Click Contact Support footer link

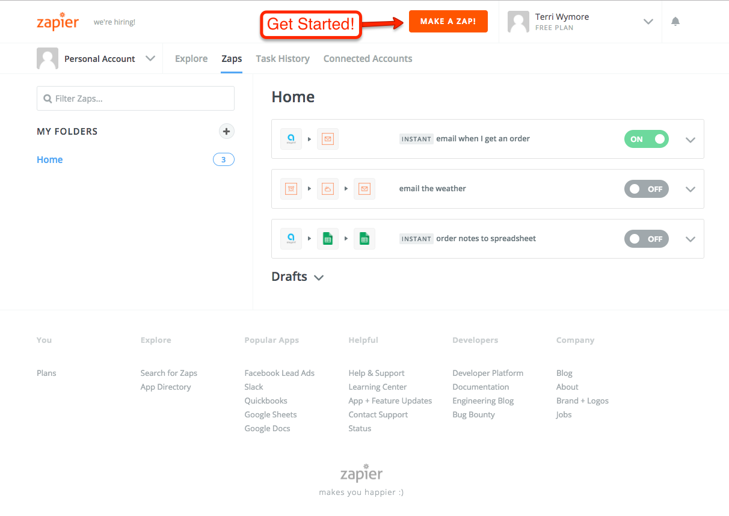pyautogui.click(x=378, y=414)
